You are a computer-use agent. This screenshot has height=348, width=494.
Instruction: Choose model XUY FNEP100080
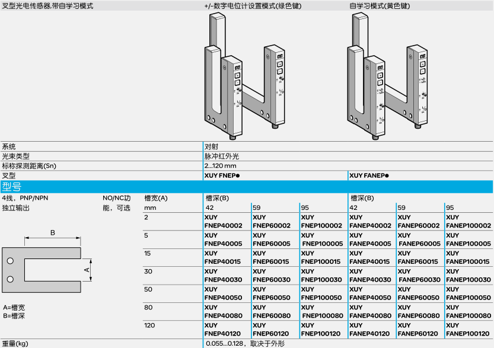[322, 312]
